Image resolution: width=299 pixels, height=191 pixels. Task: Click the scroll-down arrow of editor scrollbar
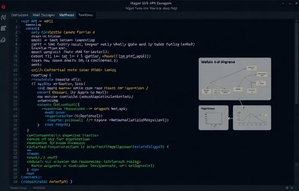[296, 165]
